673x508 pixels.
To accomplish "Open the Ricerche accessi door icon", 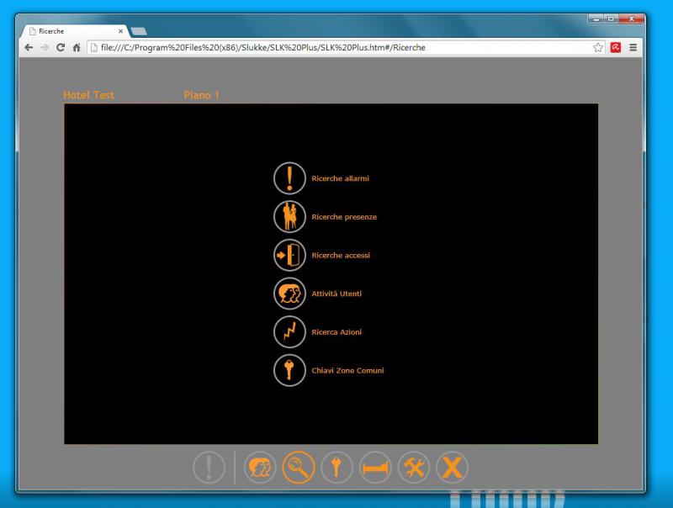I will click(x=289, y=255).
